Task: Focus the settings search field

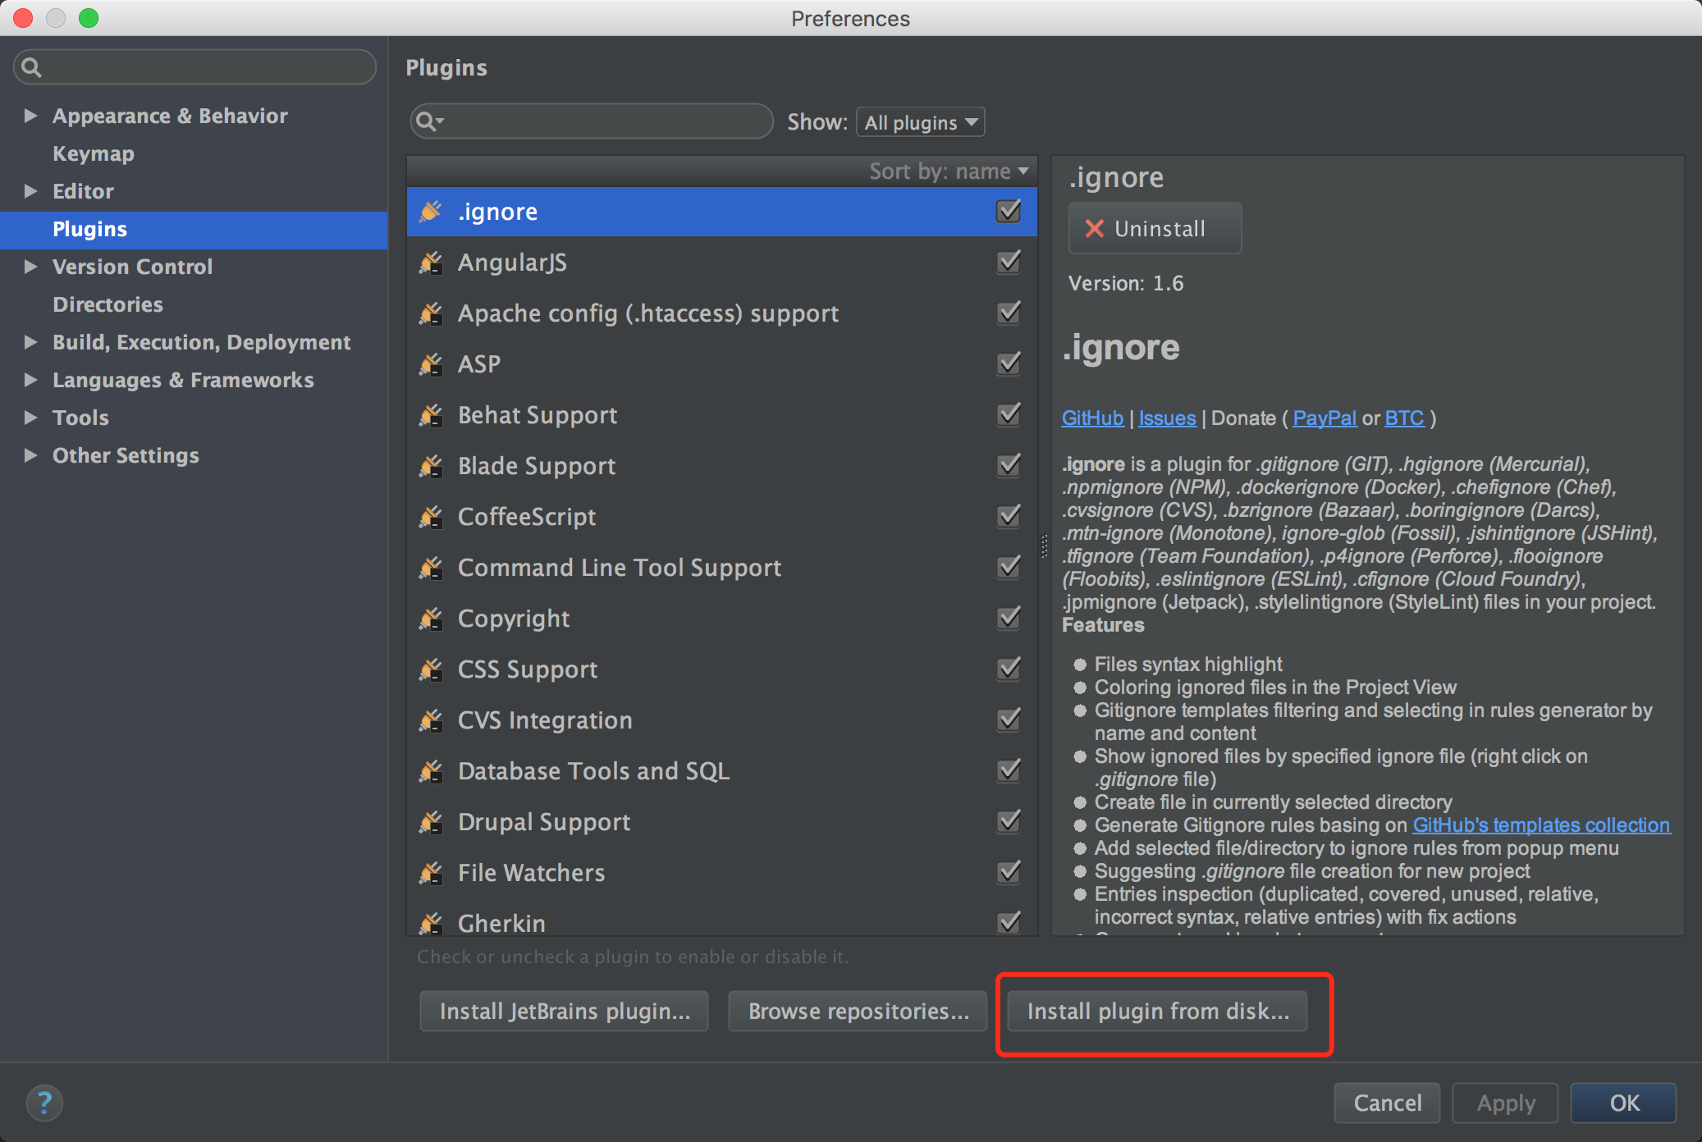Action: 194,67
